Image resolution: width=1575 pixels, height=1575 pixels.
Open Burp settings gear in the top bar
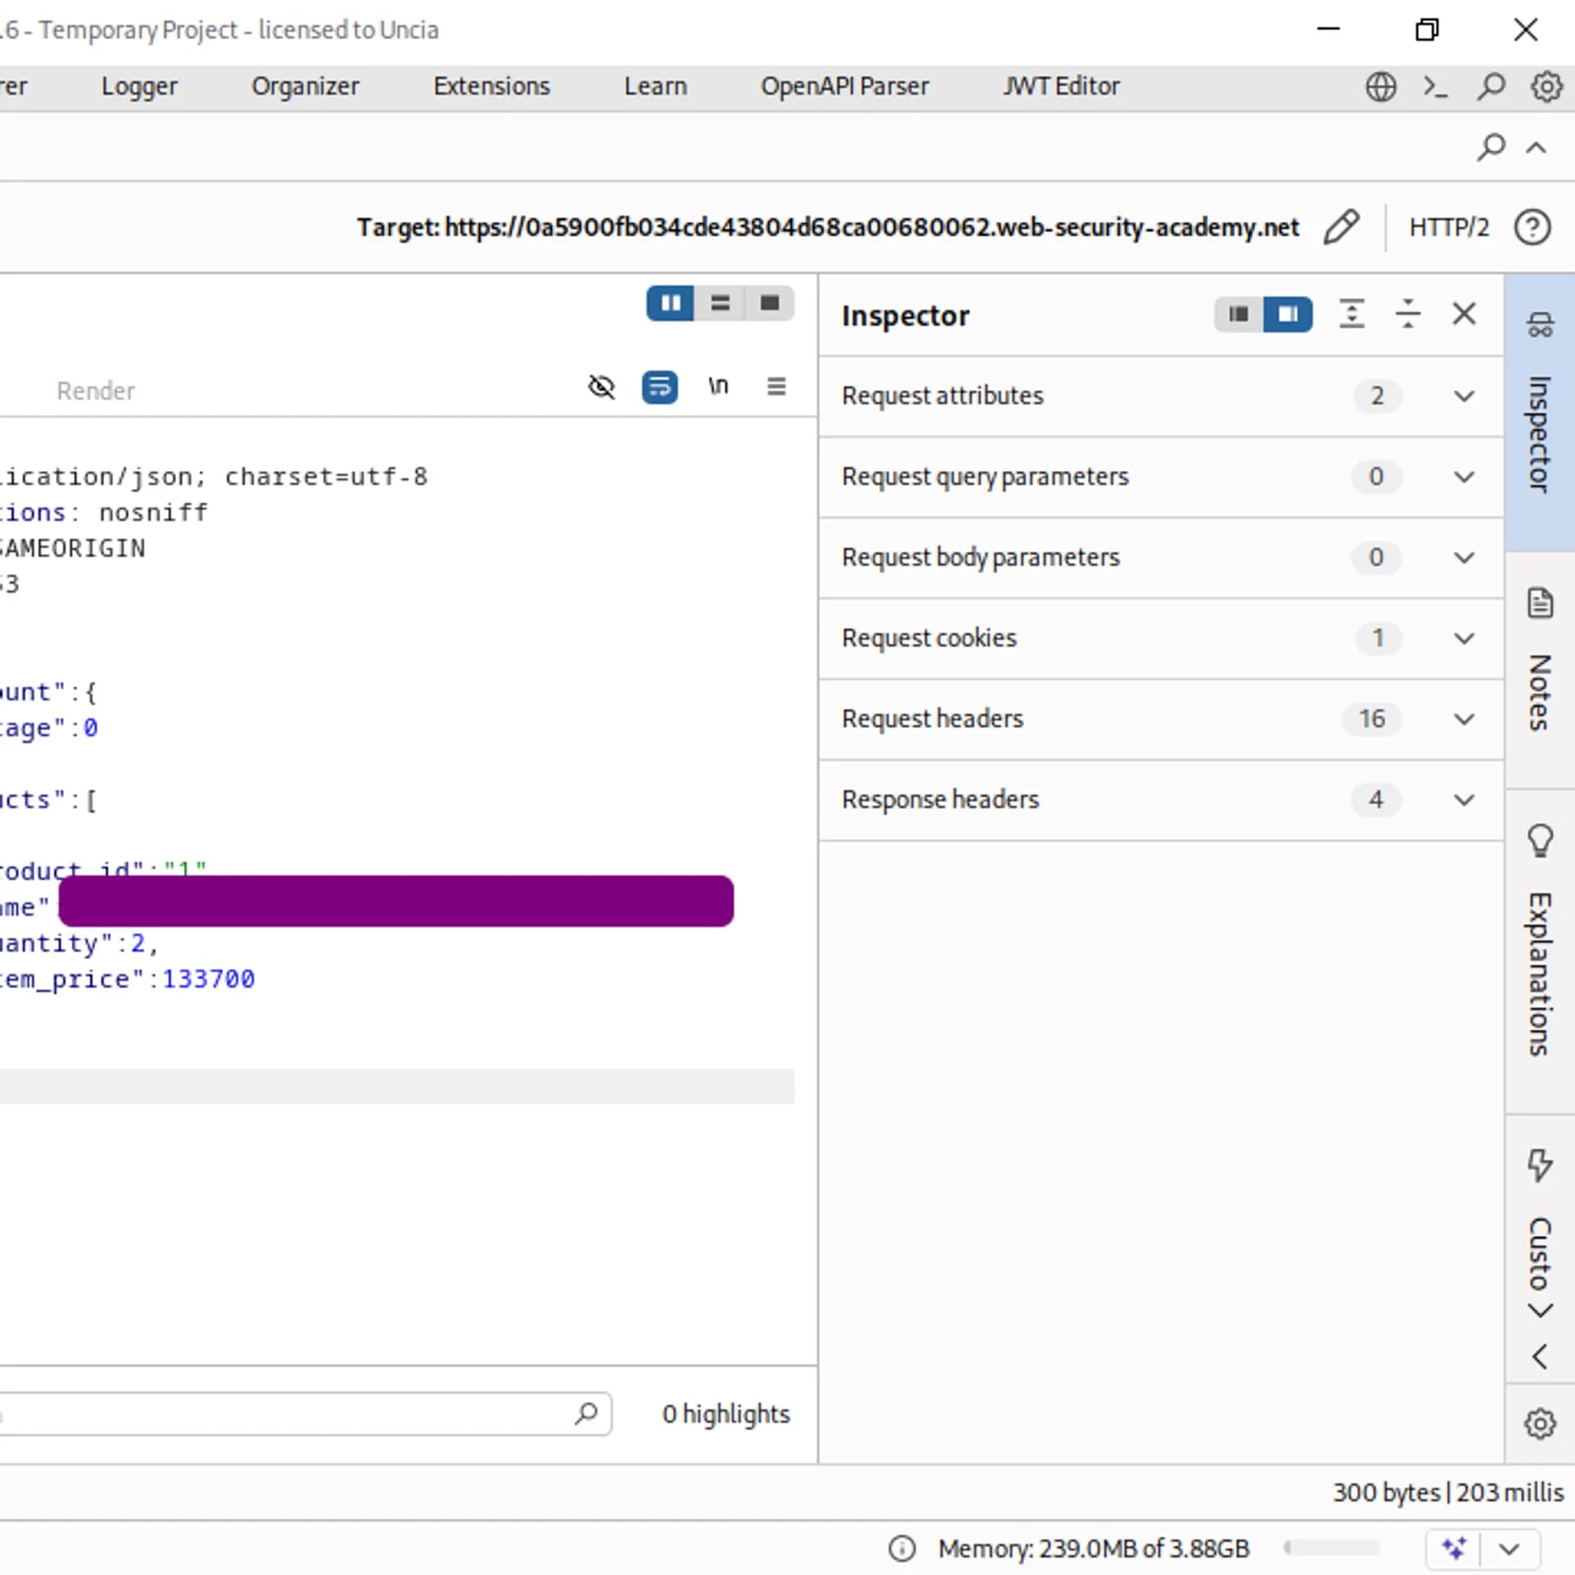(x=1546, y=86)
